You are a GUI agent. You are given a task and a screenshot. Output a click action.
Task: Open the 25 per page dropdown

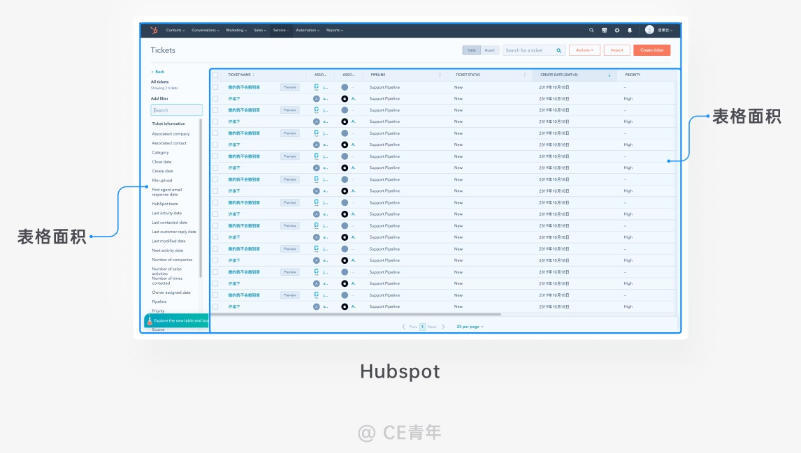470,327
